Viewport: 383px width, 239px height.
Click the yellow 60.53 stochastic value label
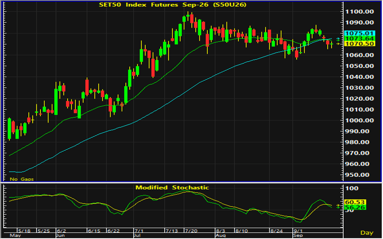pyautogui.click(x=355, y=202)
